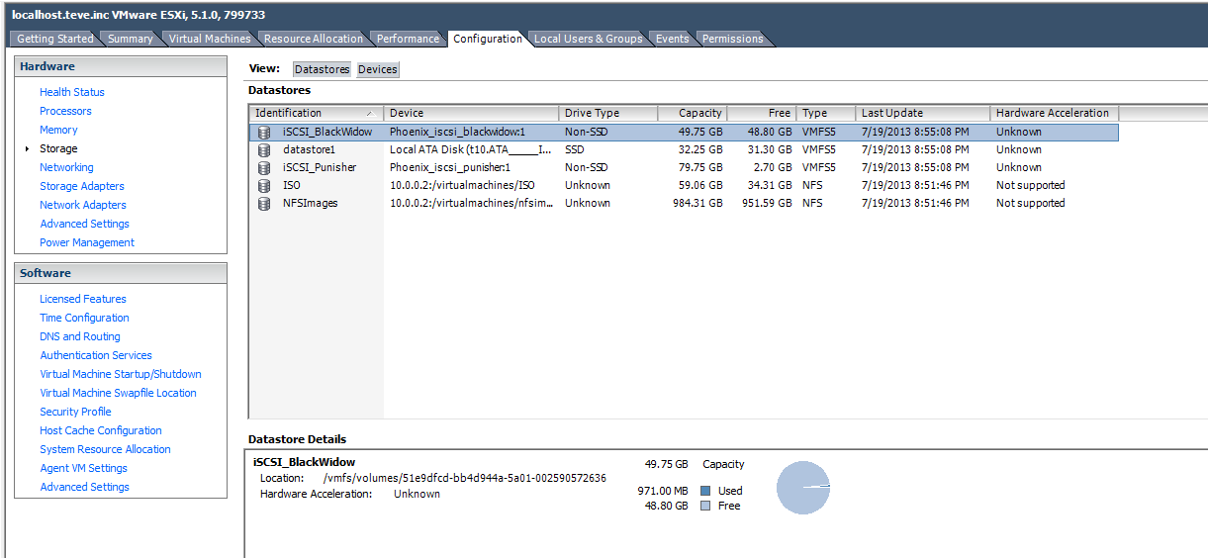Screen dimensions: 1208x558
Task: Click the NFSImages datastore icon
Action: [263, 203]
